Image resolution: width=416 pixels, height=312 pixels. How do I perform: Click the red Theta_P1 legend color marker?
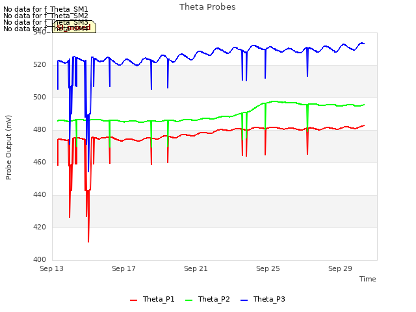tap(133, 300)
